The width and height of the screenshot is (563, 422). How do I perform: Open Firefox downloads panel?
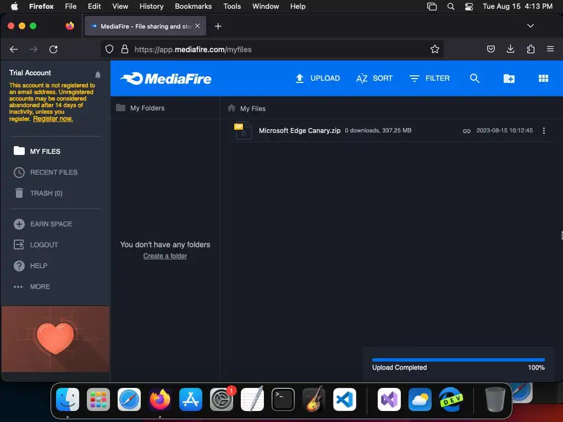click(x=510, y=49)
